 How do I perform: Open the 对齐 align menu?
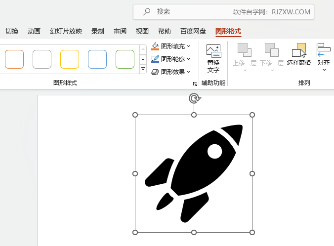click(x=324, y=57)
